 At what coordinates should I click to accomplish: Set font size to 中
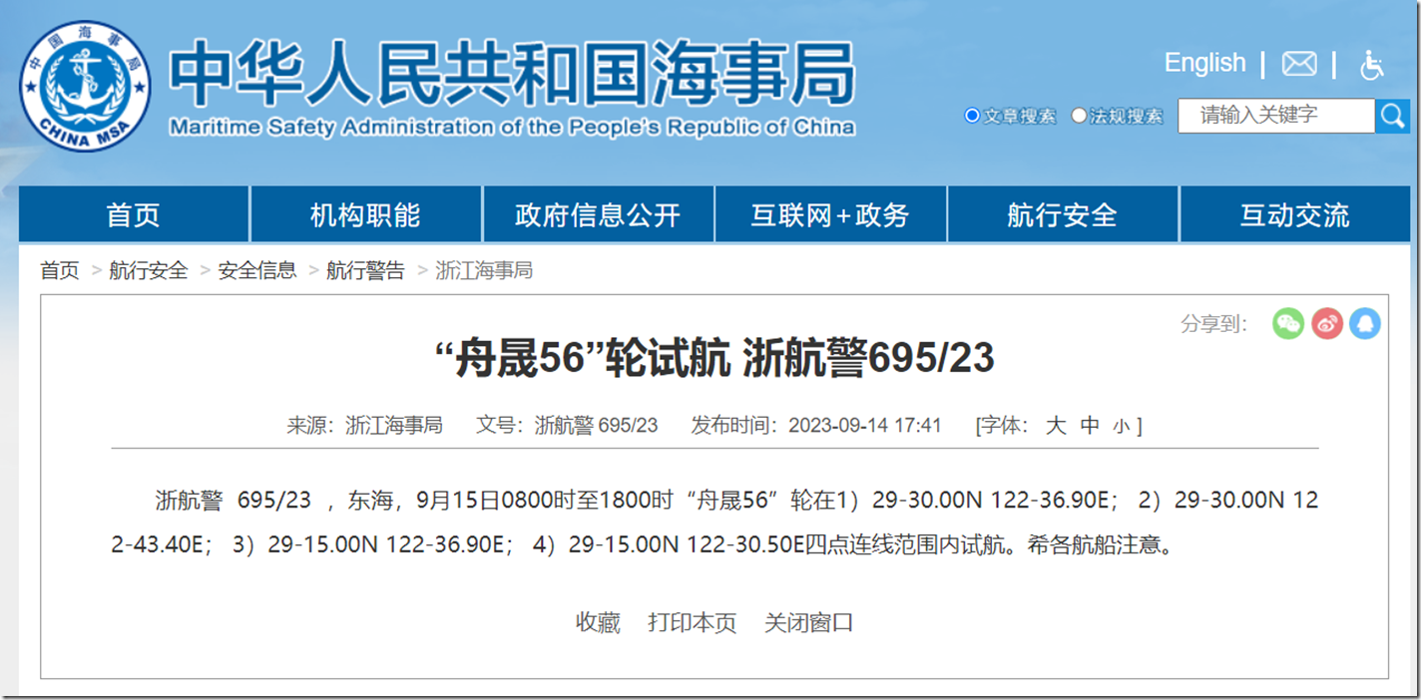tap(1090, 426)
